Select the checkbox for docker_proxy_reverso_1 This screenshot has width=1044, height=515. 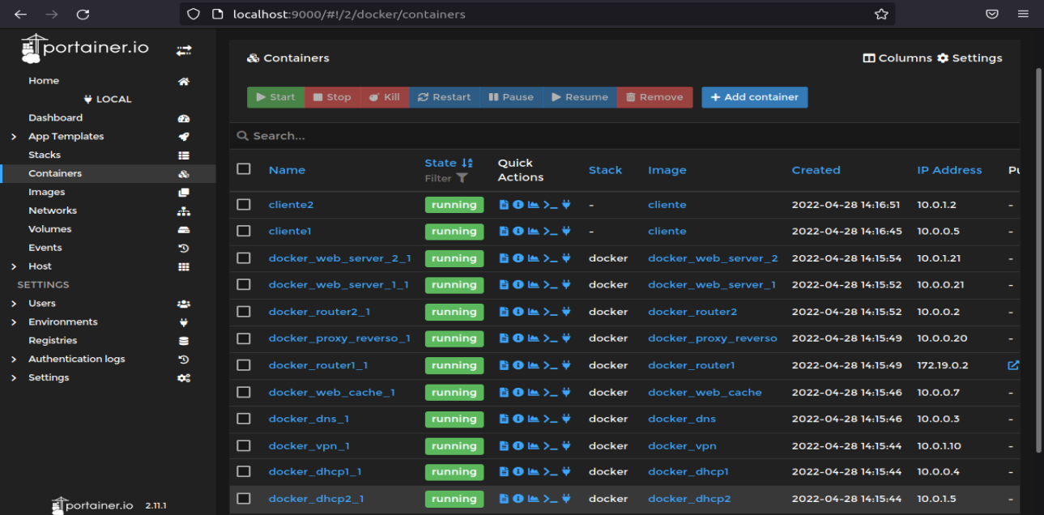click(244, 338)
